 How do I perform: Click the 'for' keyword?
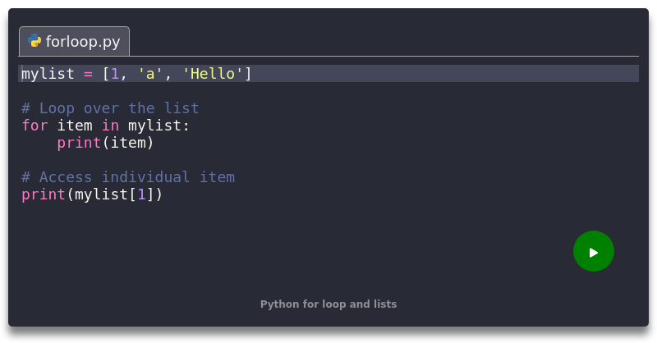pos(34,126)
